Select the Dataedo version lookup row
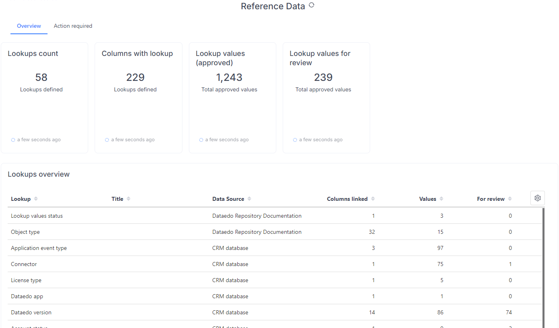The height and width of the screenshot is (328, 559). (275, 312)
